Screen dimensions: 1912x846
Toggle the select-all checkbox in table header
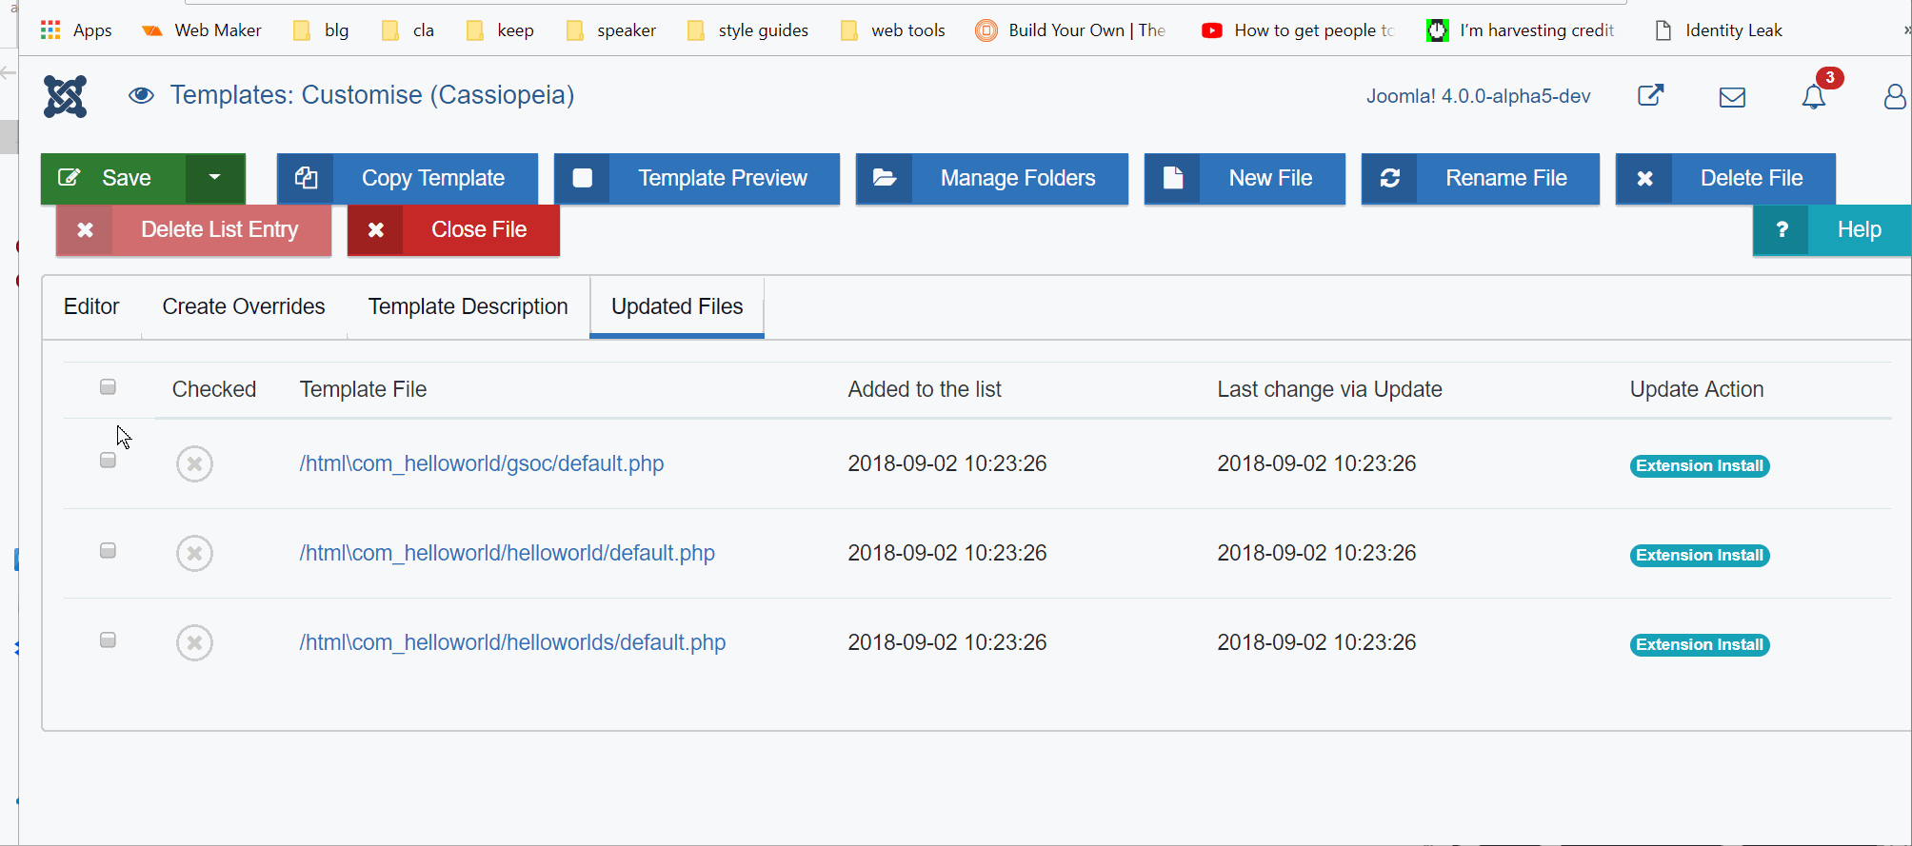[108, 387]
